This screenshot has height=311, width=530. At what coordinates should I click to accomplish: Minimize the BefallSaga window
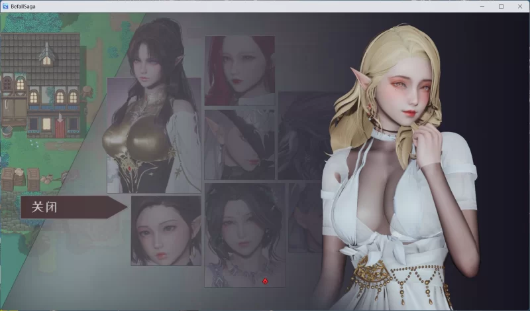(482, 6)
